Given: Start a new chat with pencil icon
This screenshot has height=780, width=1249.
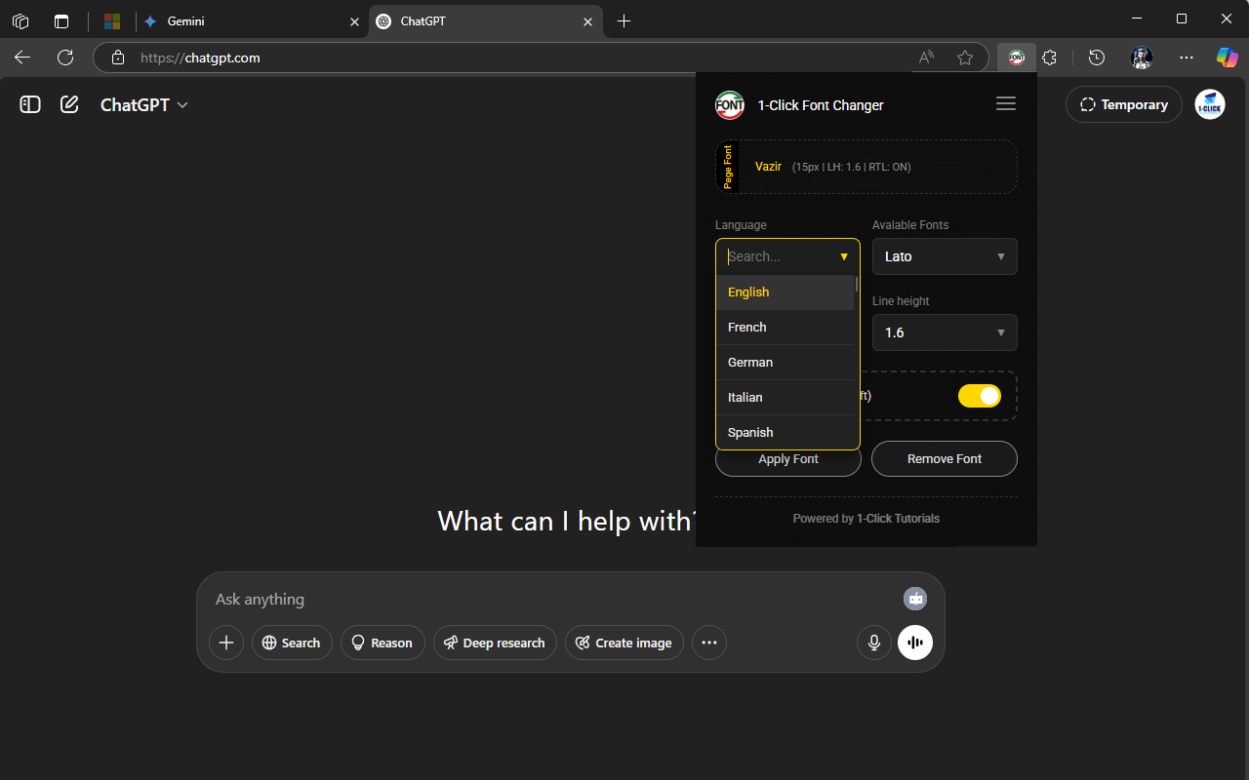Looking at the screenshot, I should pos(69,104).
